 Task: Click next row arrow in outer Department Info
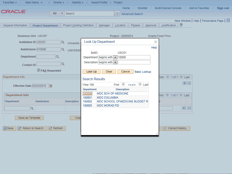181,76
